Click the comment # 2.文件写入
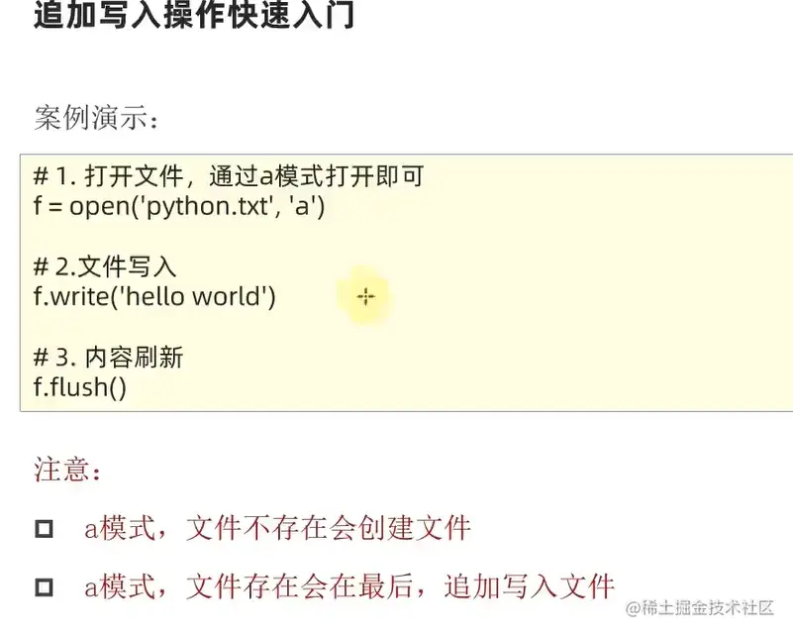Viewport: 793px width, 636px height. pyautogui.click(x=104, y=265)
